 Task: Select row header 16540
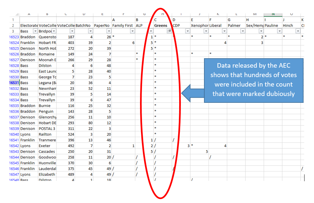(14, 135)
